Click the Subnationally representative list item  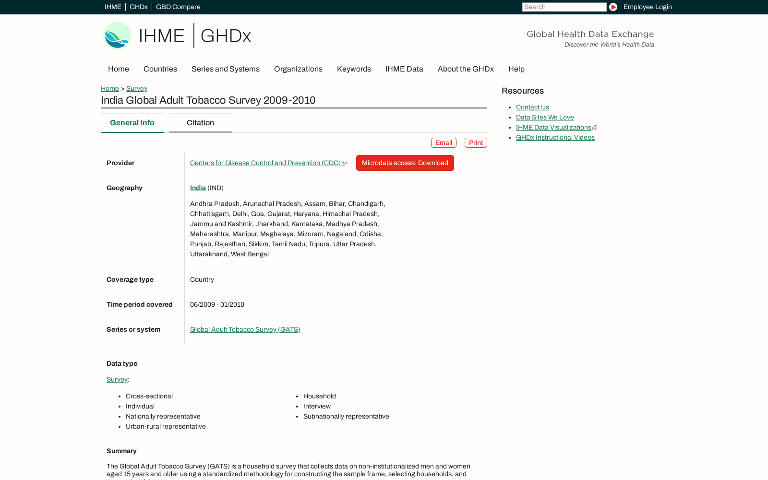pyautogui.click(x=346, y=417)
